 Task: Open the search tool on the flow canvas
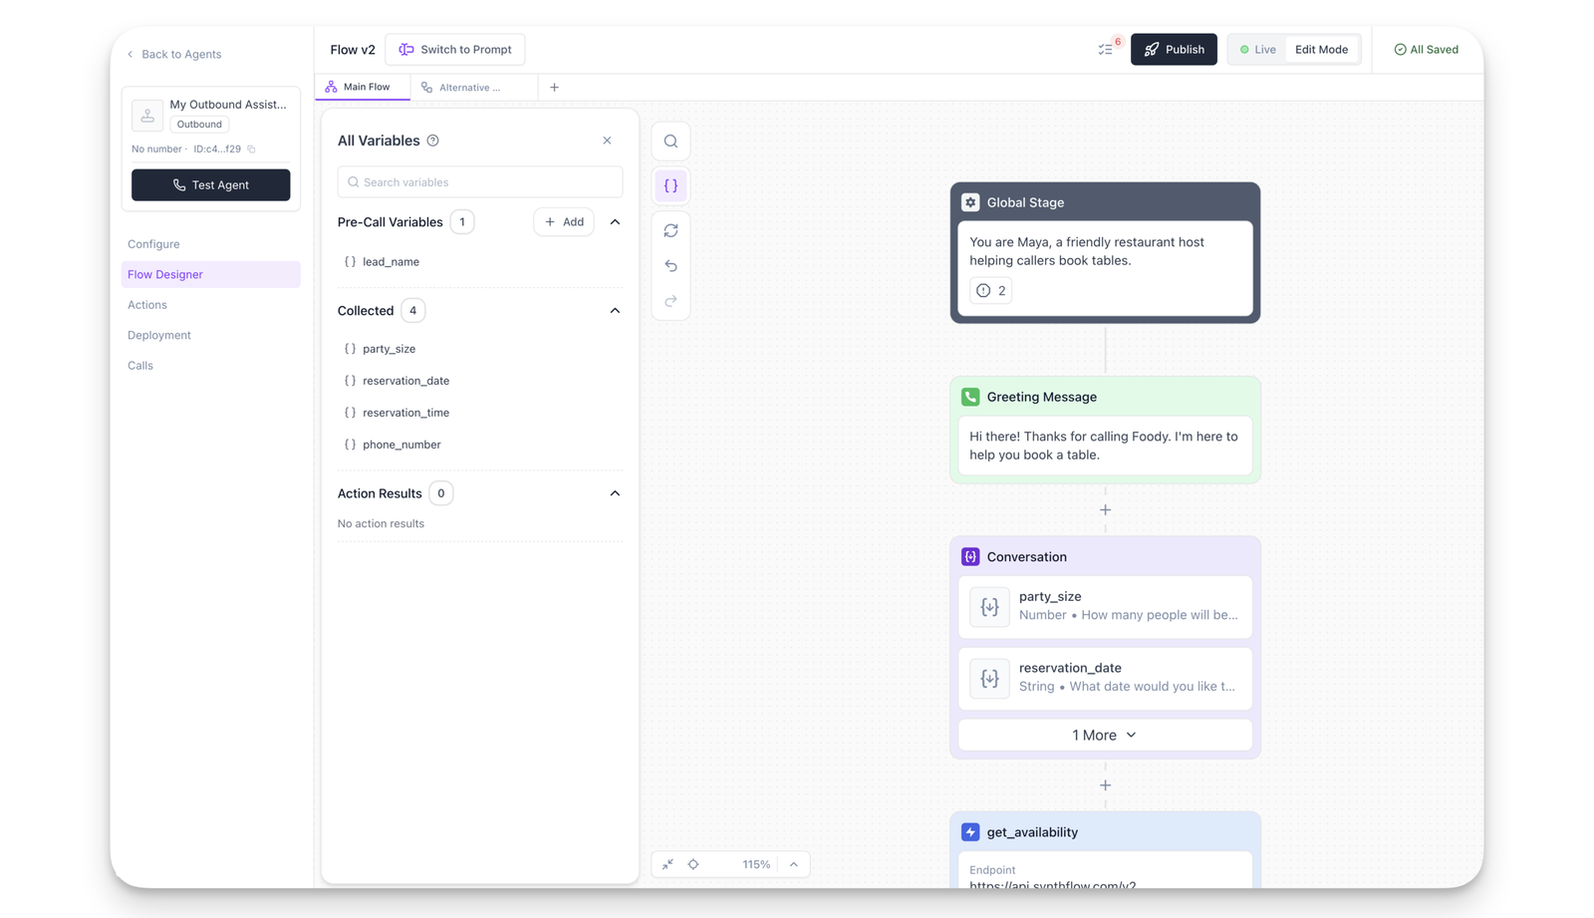click(670, 141)
